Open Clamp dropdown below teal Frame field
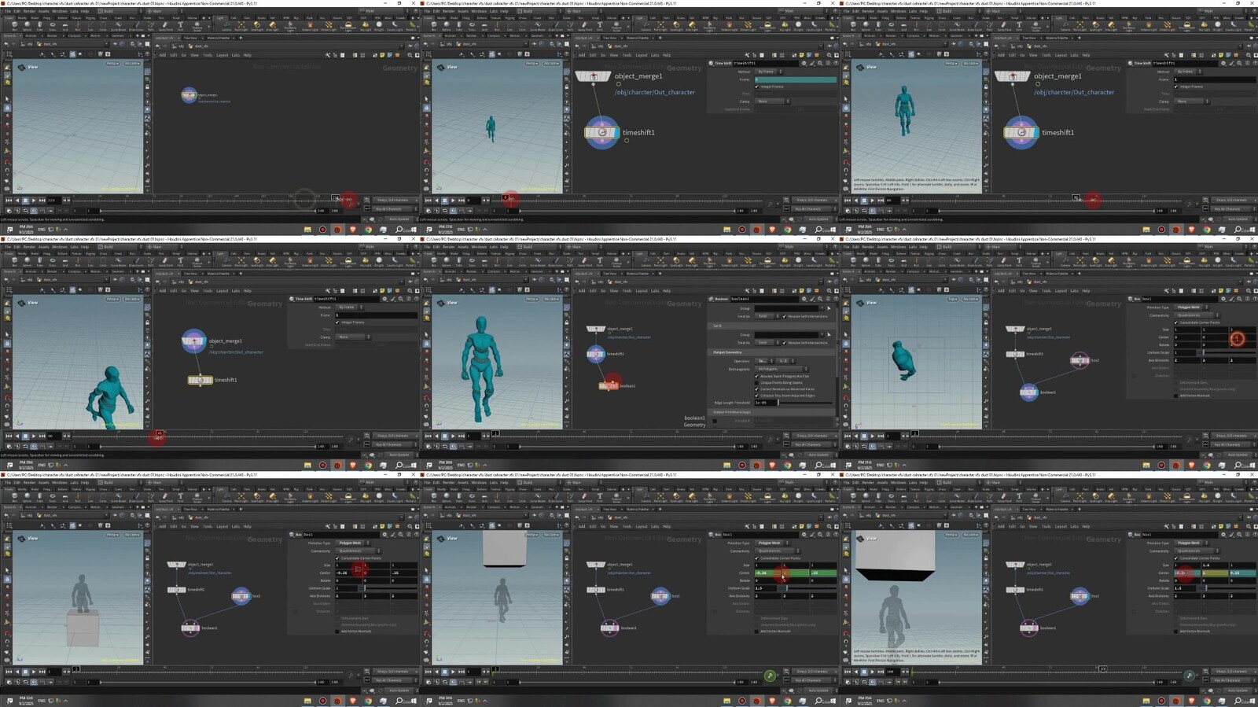 pyautogui.click(x=773, y=101)
